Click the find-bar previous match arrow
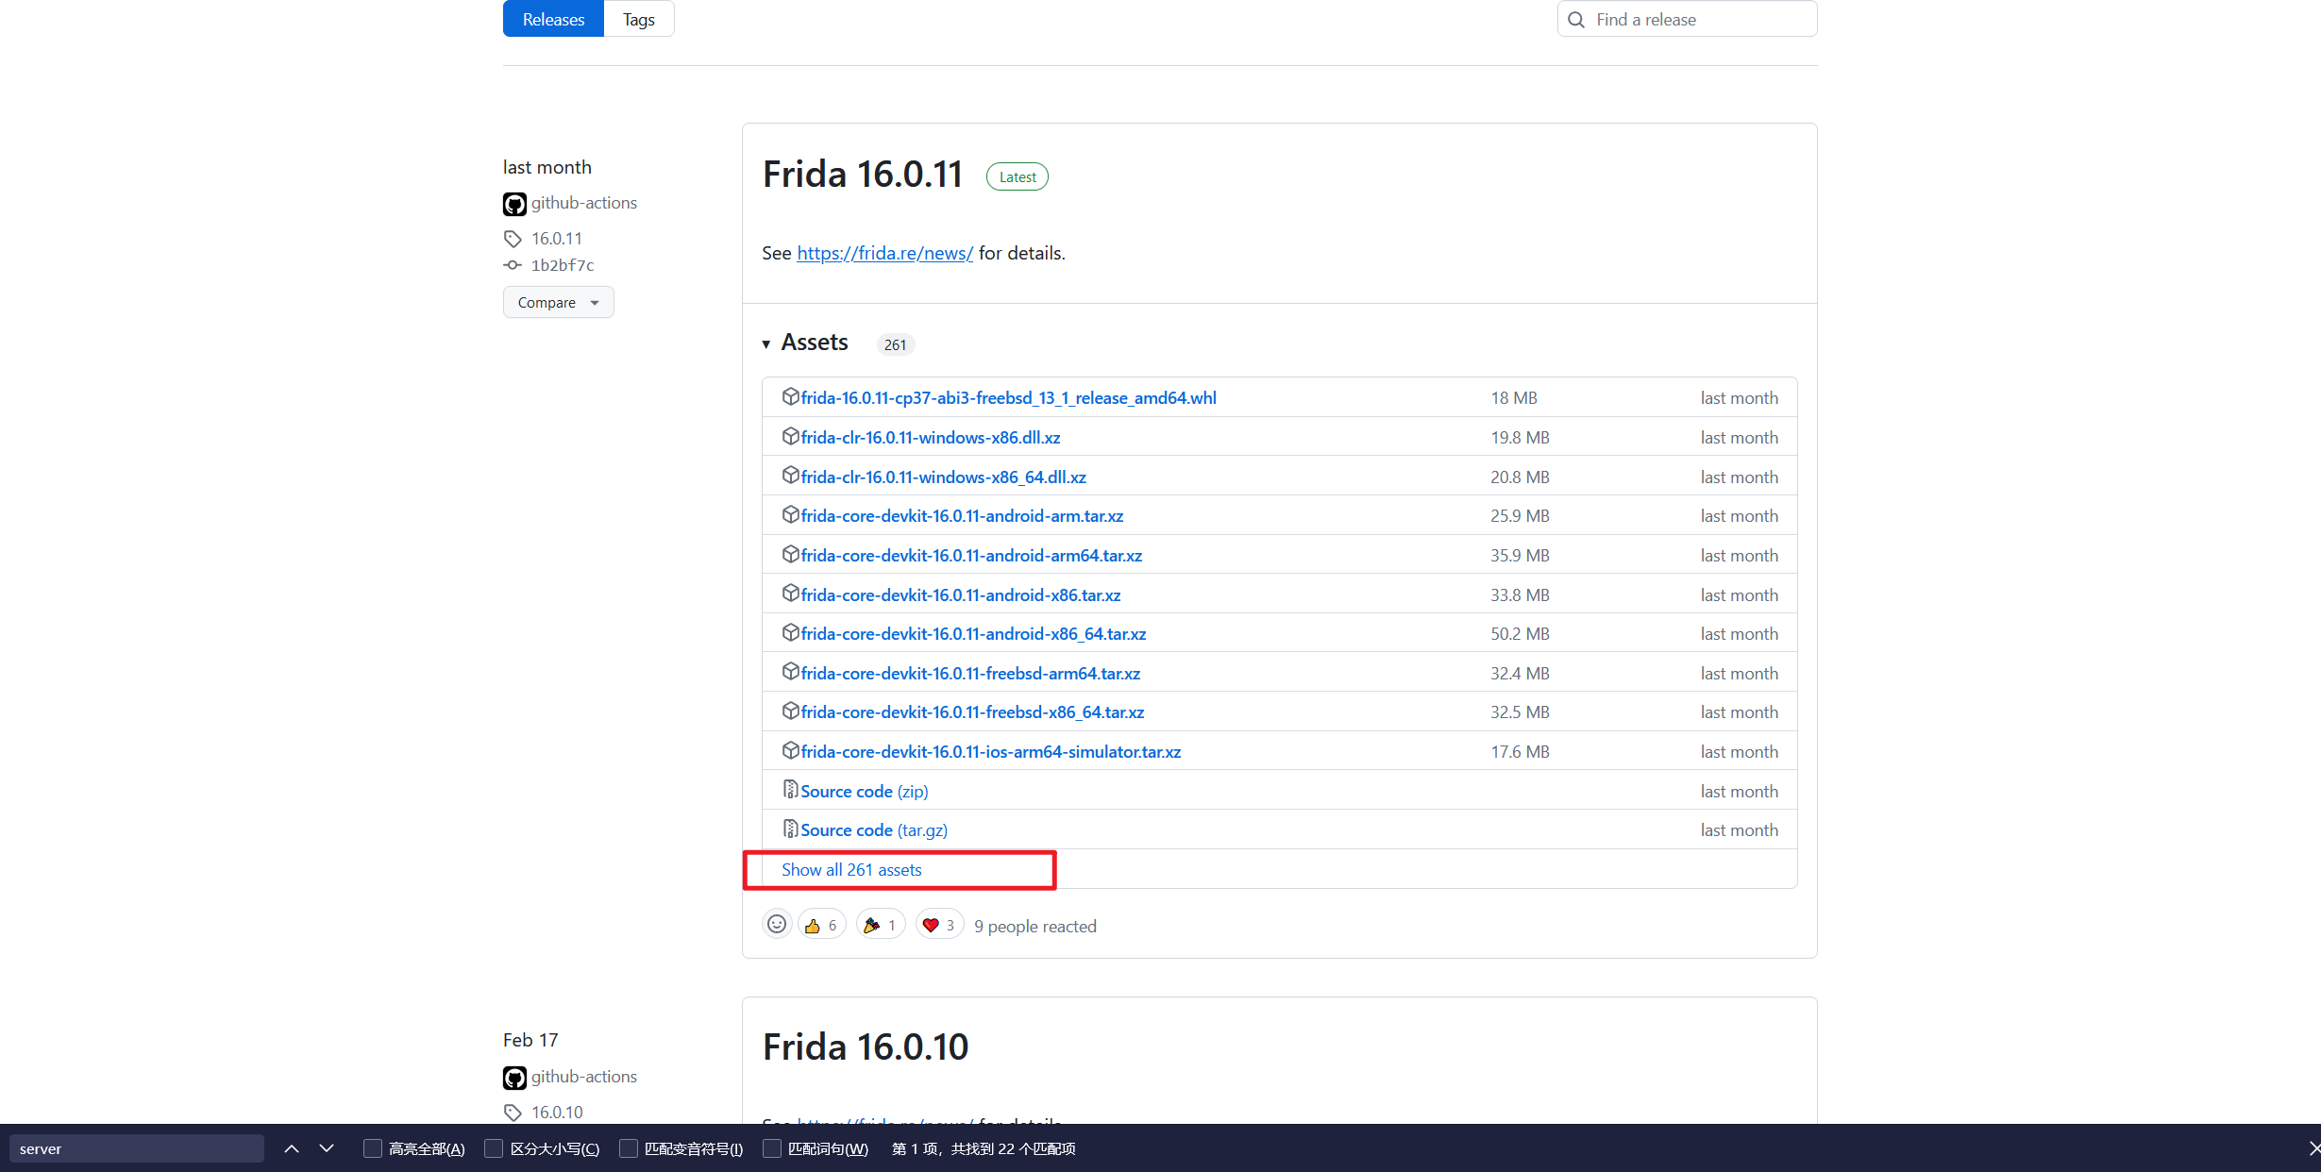 coord(292,1148)
